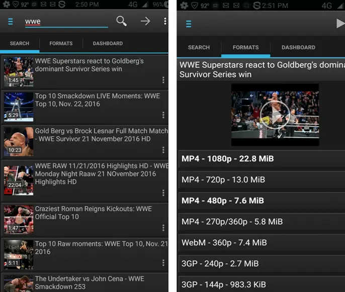This screenshot has width=345, height=292.
Task: Choose MP4 - 270p/360p - 5.8 MiB format
Action: pyautogui.click(x=262, y=222)
